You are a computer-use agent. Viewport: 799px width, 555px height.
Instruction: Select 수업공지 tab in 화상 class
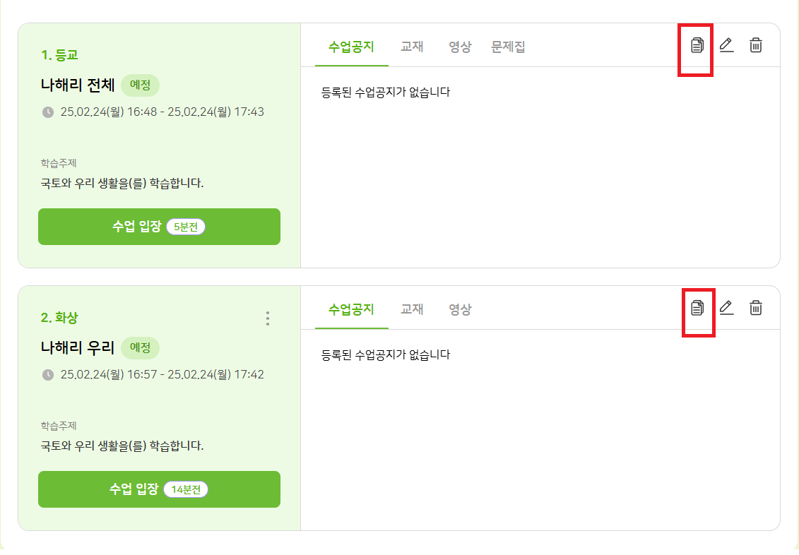point(351,309)
